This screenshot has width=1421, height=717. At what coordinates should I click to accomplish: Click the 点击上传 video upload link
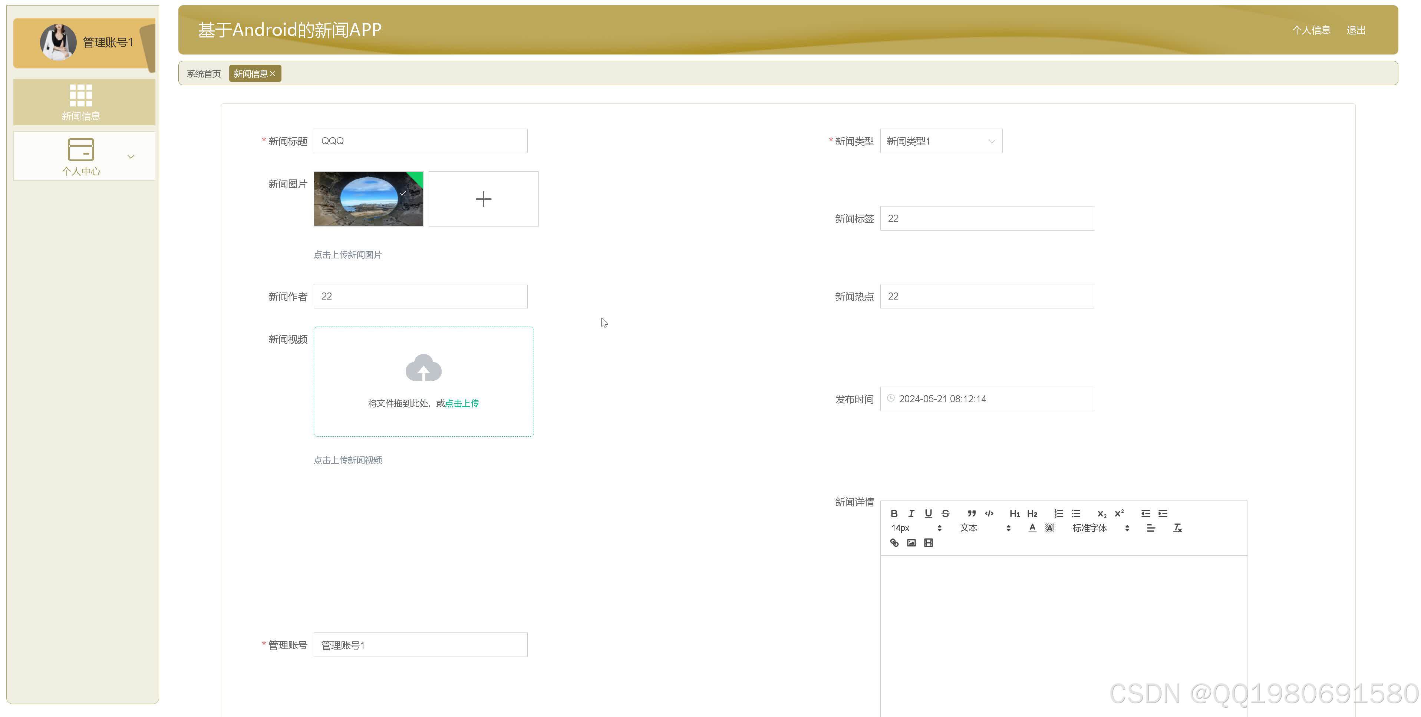point(462,404)
